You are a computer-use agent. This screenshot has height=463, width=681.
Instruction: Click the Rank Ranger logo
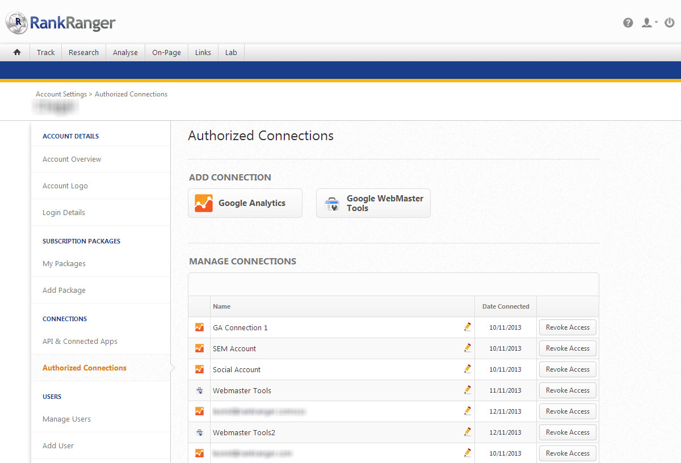click(61, 23)
